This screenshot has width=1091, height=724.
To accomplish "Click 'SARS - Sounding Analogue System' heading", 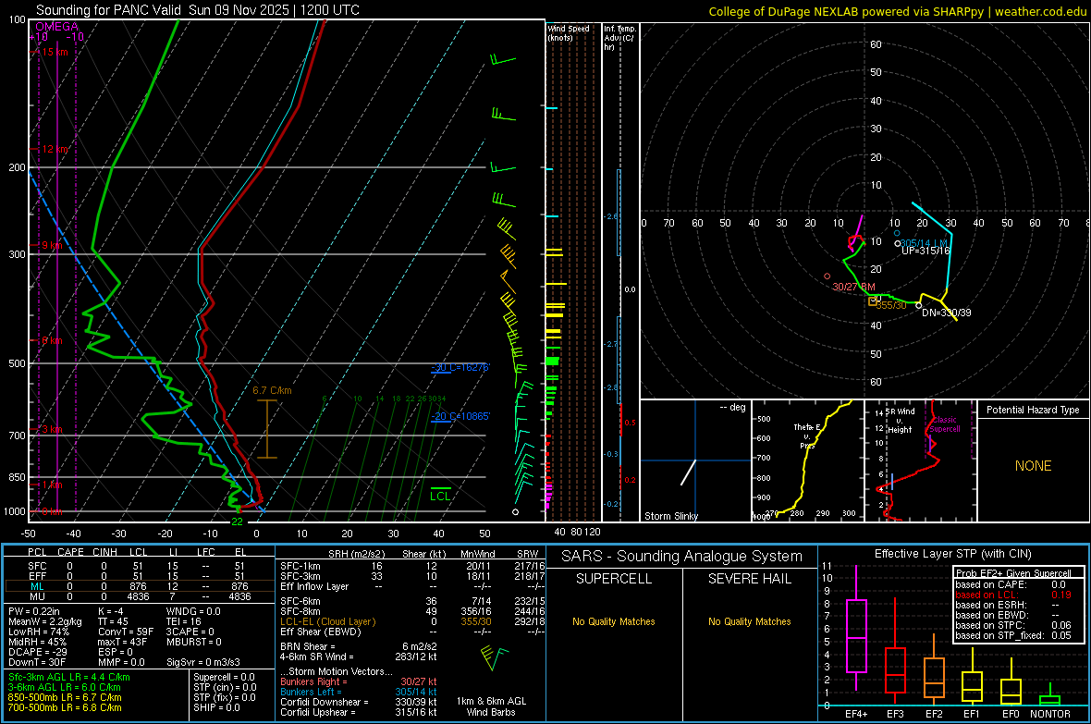I will tap(682, 557).
